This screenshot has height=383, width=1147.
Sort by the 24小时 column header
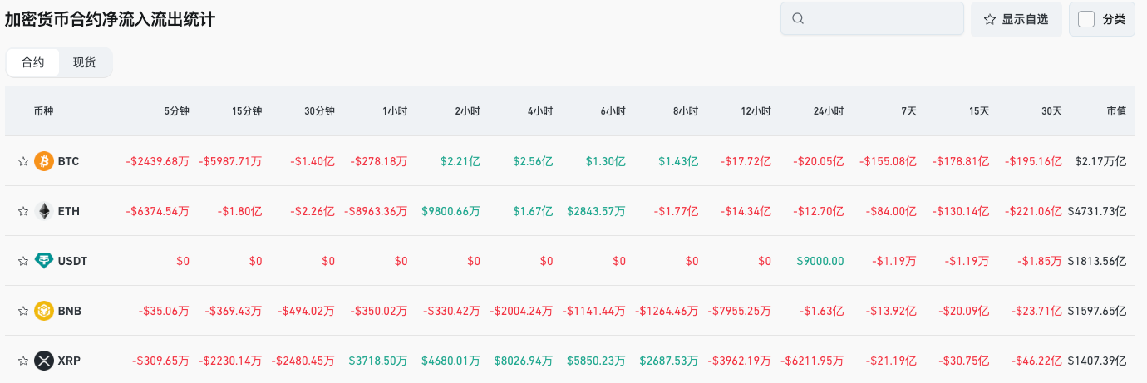click(829, 110)
